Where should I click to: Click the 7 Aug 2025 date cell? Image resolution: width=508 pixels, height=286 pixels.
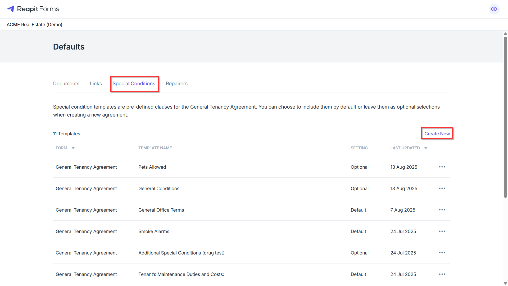[403, 210]
